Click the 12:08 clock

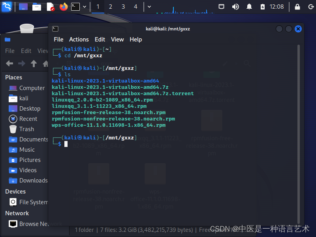pos(276,7)
